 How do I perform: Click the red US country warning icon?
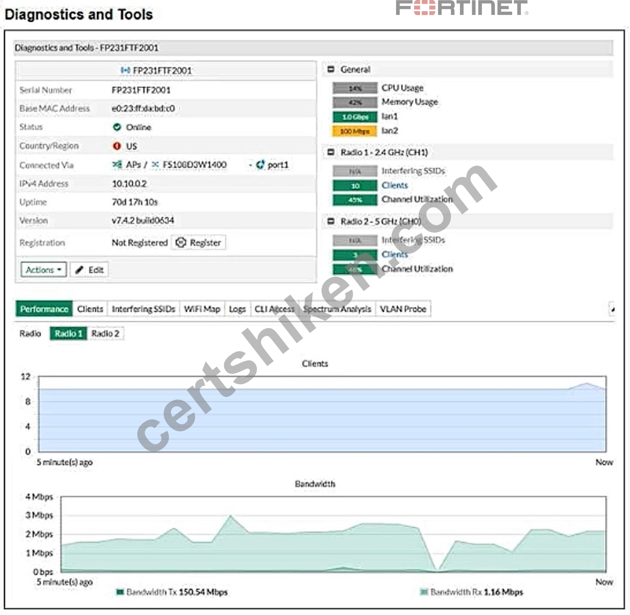coord(117,146)
